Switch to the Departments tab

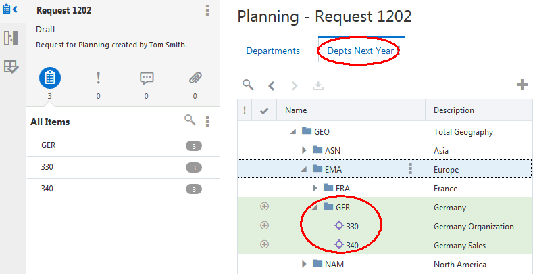pyautogui.click(x=273, y=51)
